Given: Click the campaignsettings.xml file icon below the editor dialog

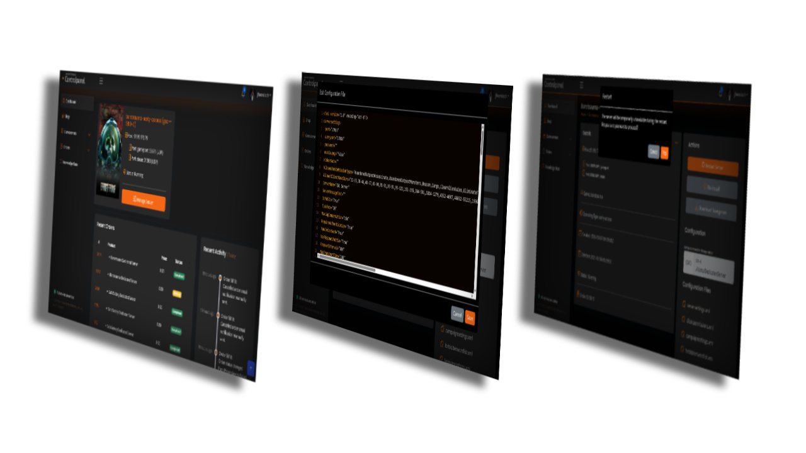Looking at the screenshot, I should [443, 328].
